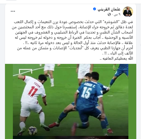
Task: Click the red boot of the tackling player
Action: (x=54, y=125)
